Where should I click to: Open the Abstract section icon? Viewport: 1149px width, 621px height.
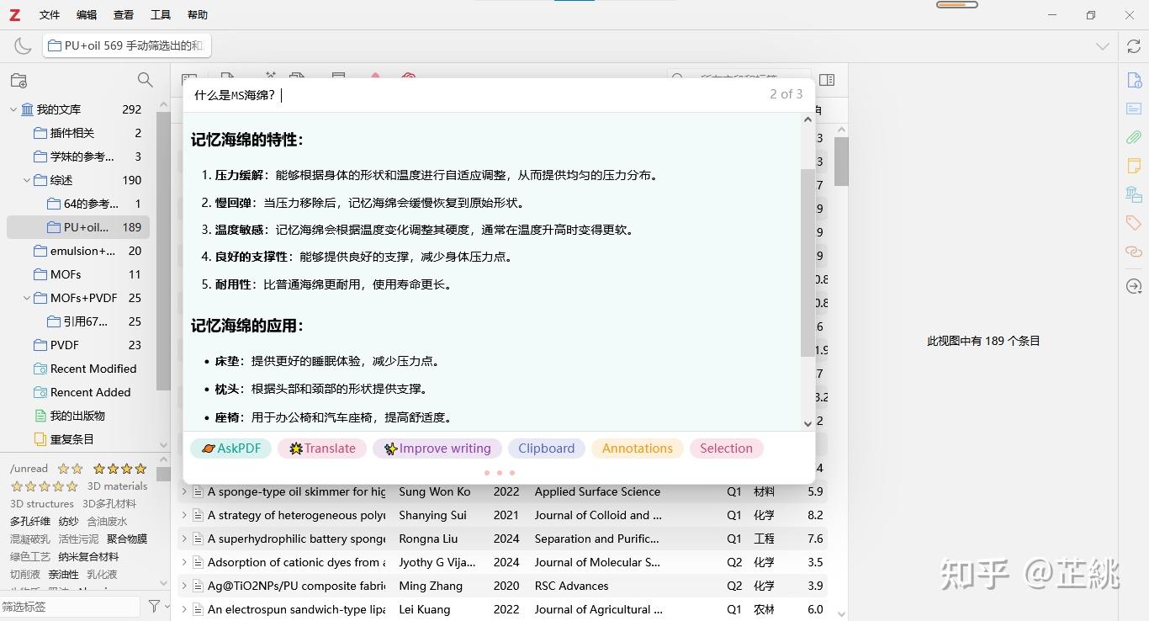pos(1134,109)
